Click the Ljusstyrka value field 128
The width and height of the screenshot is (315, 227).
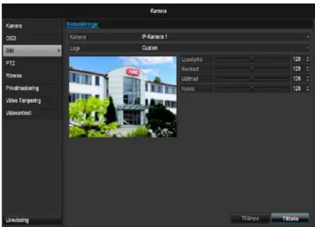[298, 59]
